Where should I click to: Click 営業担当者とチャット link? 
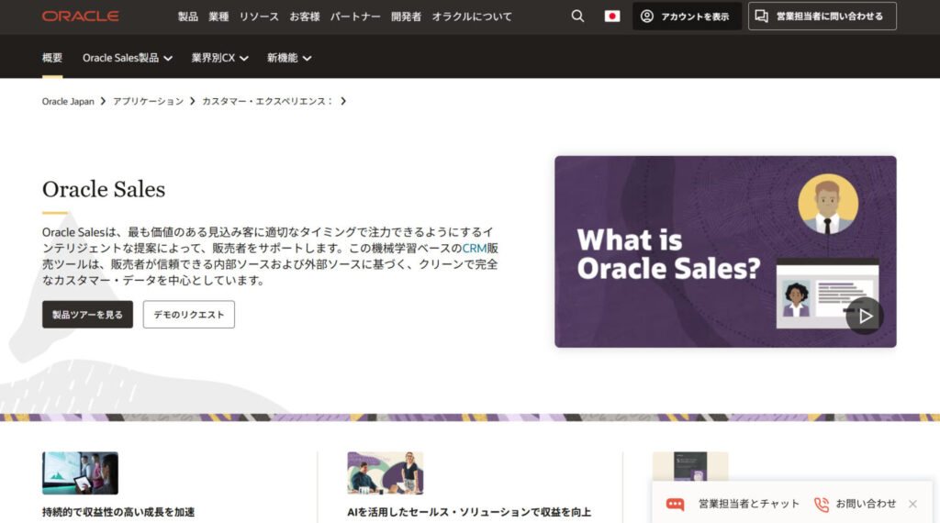coord(749,504)
